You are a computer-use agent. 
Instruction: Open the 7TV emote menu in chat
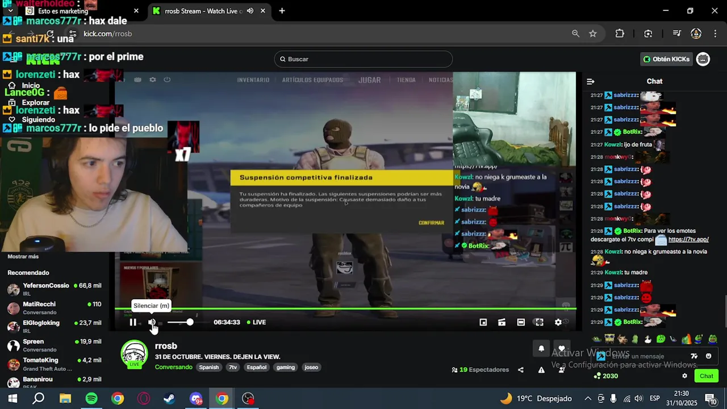pos(694,356)
